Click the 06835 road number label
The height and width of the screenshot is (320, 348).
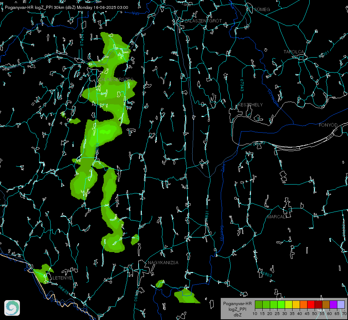[x=64, y=290]
